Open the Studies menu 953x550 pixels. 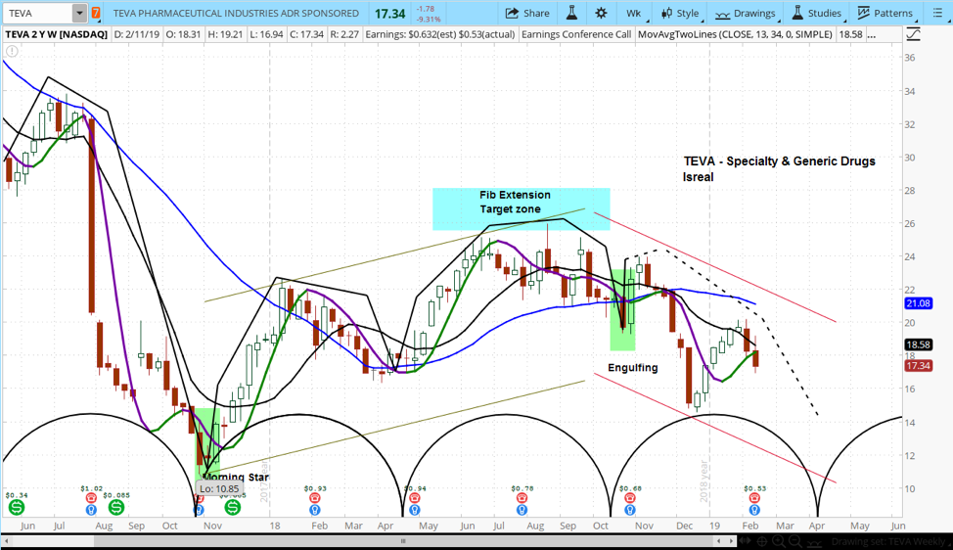(817, 13)
